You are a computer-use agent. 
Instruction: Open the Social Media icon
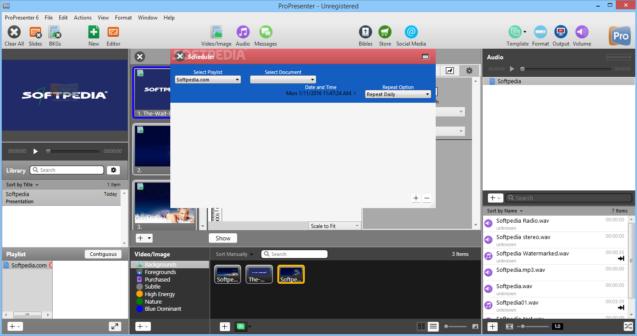click(x=411, y=32)
